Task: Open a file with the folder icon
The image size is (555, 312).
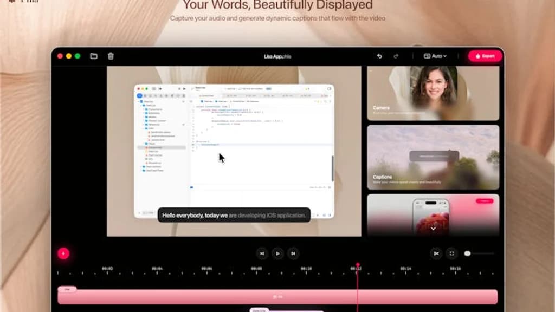Action: [93, 55]
